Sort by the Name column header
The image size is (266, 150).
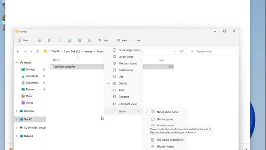click(57, 60)
